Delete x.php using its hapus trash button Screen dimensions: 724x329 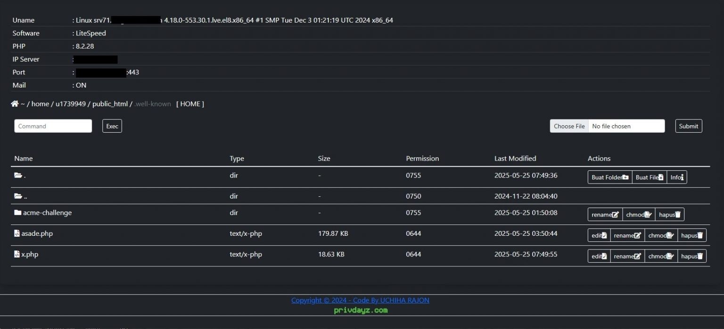692,256
